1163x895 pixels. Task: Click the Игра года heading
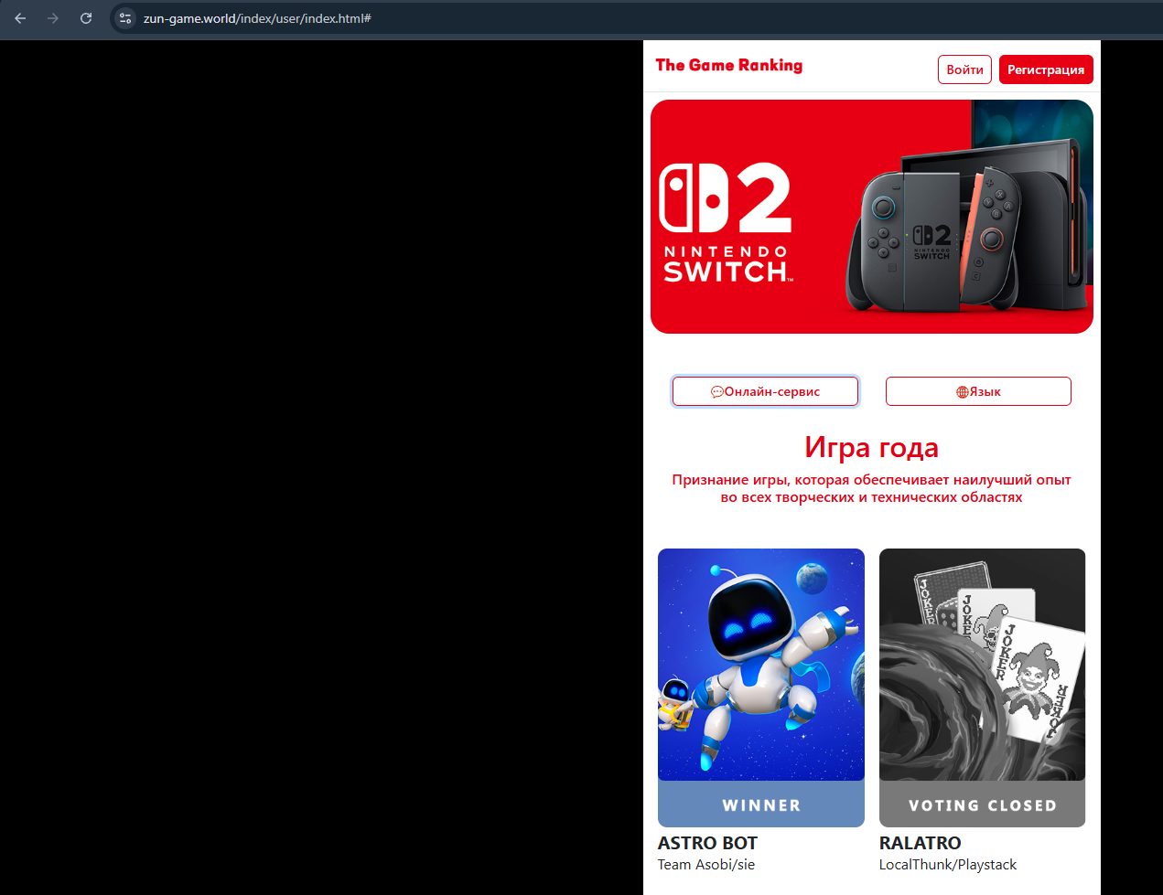click(872, 447)
